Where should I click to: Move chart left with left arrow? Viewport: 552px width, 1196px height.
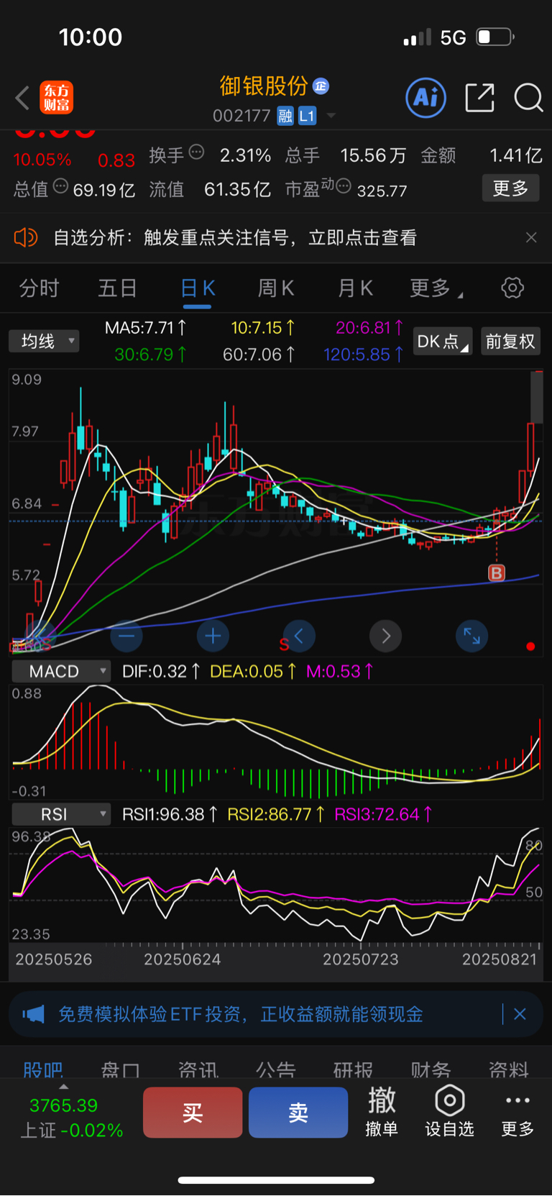pyautogui.click(x=299, y=636)
